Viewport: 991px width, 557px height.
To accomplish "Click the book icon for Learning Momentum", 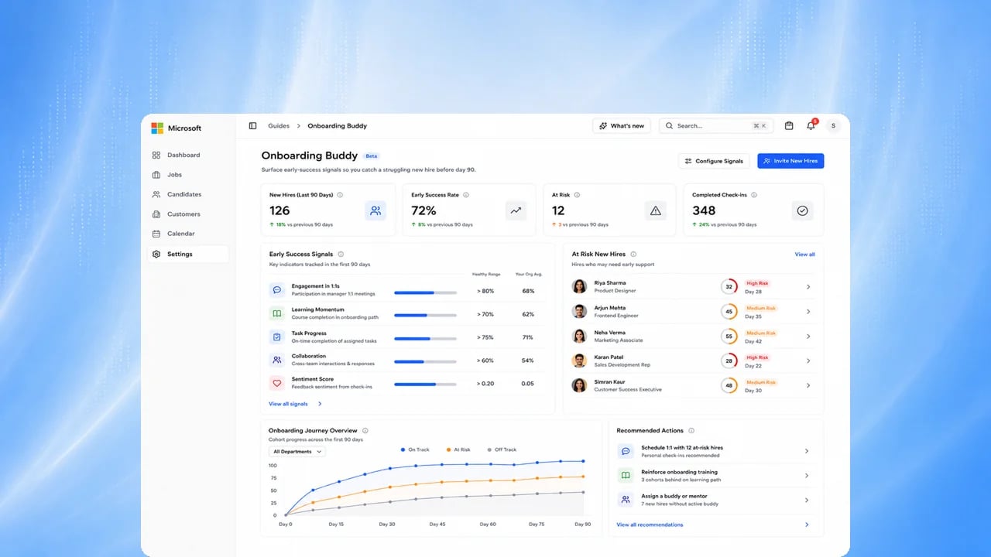I will coord(276,313).
